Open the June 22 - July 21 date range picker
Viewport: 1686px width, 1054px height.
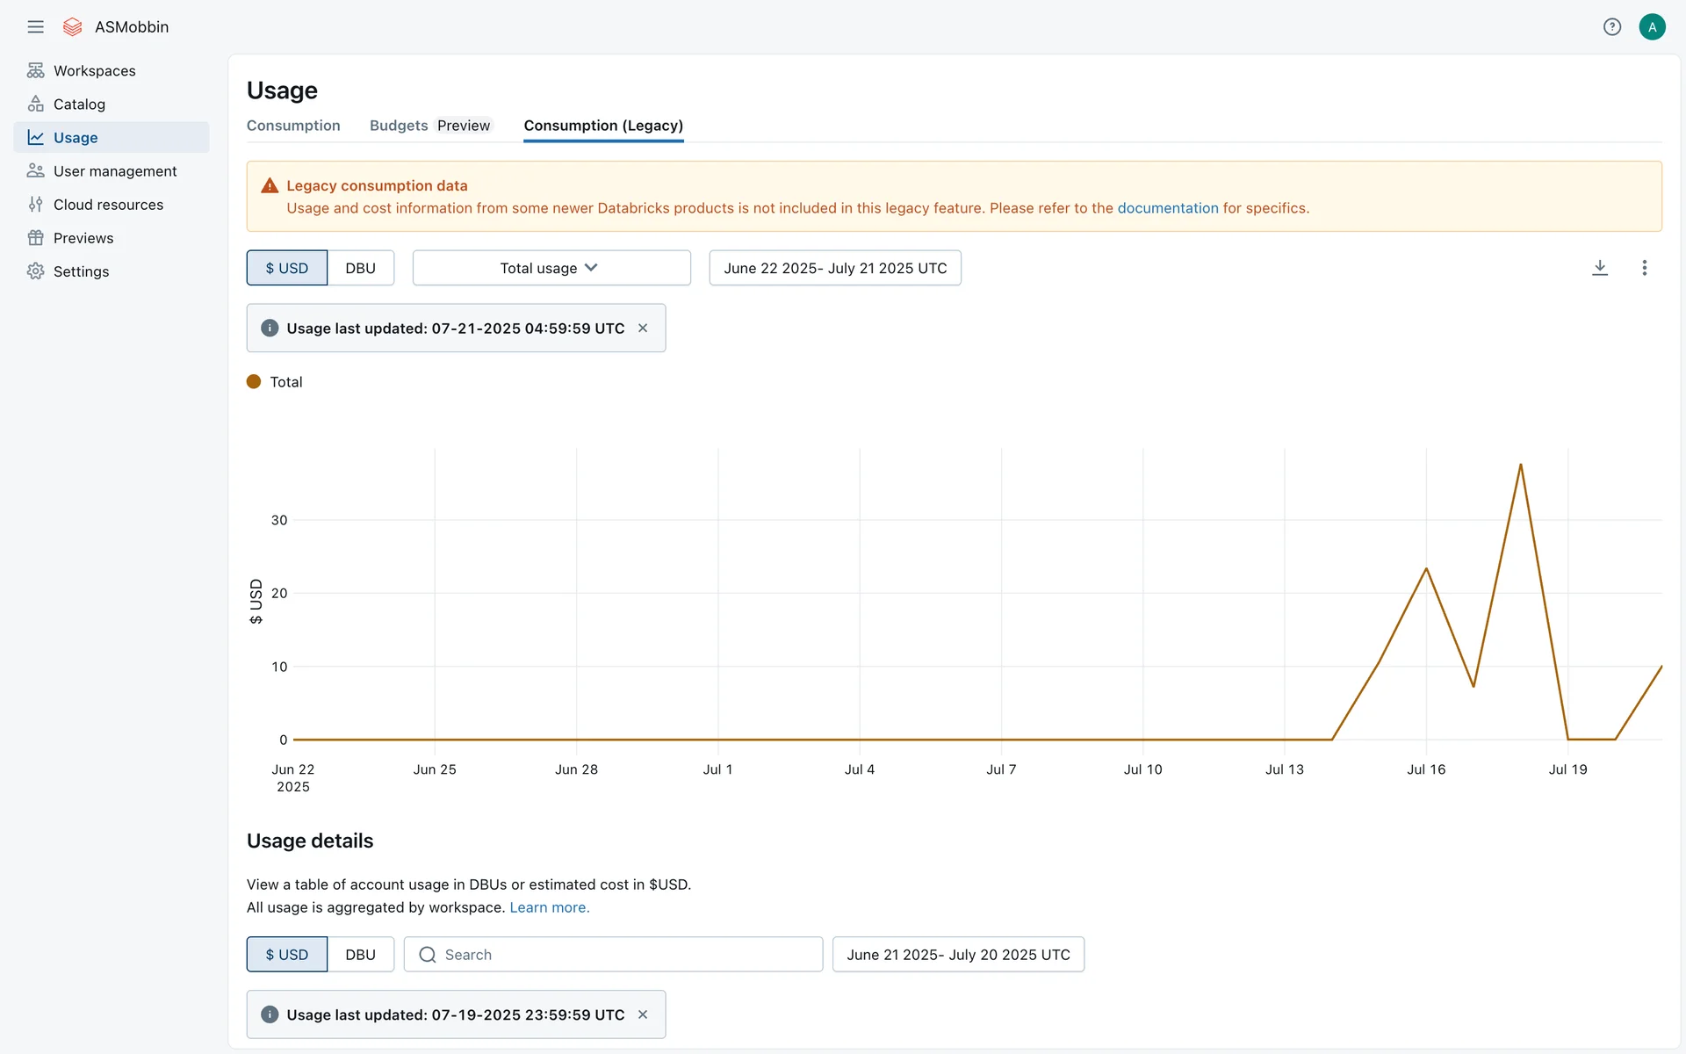click(834, 268)
